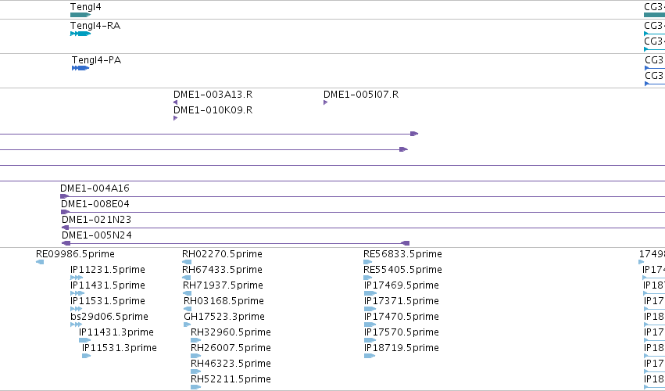Click the DME1-021N23 feature label

pos(96,220)
